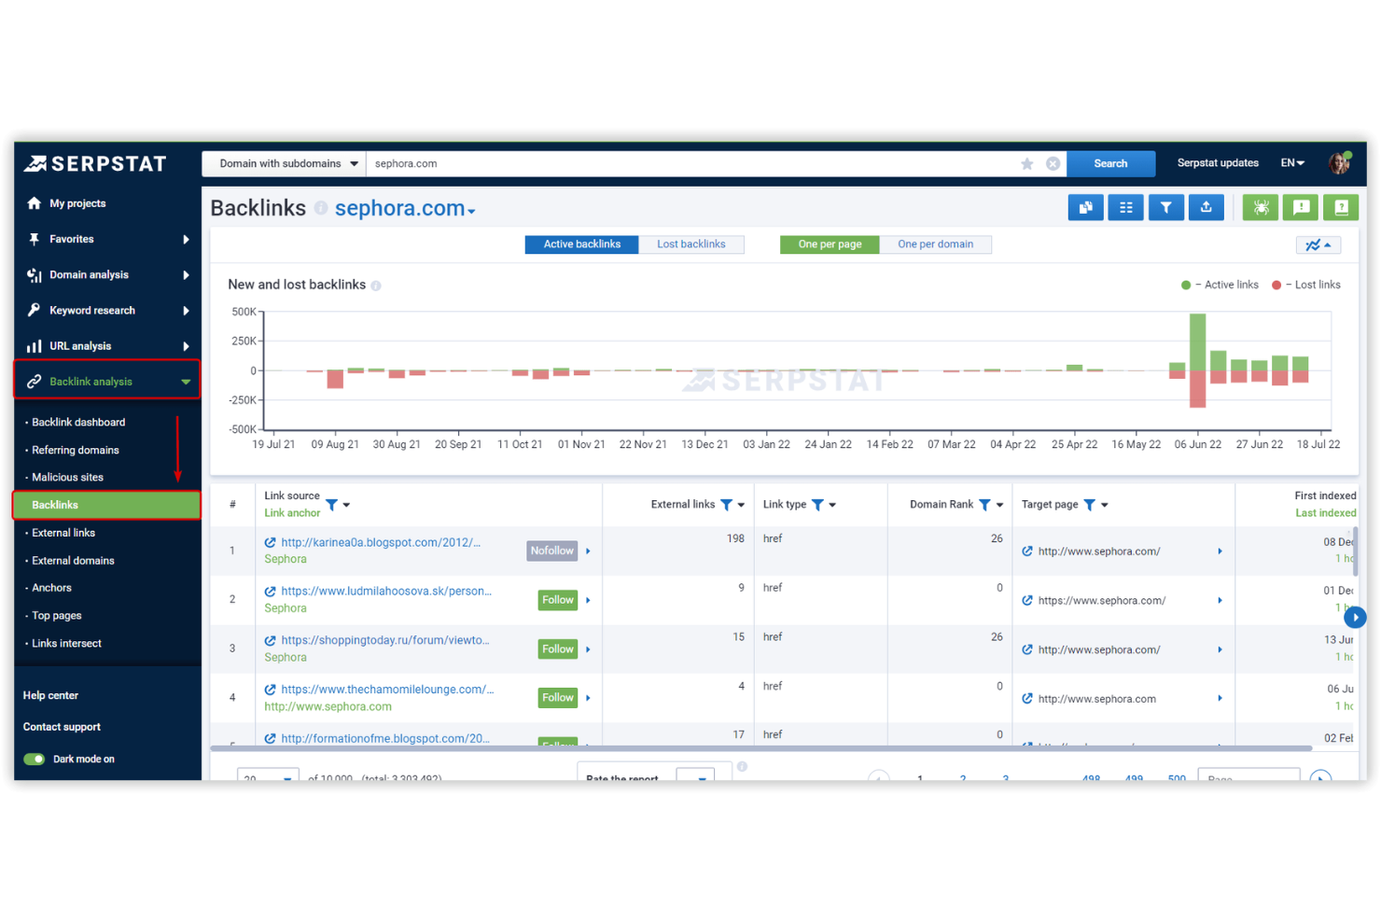
Task: Click the copy report icon
Action: point(1085,207)
